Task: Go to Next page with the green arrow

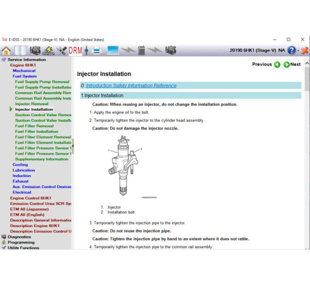Action: [287, 65]
